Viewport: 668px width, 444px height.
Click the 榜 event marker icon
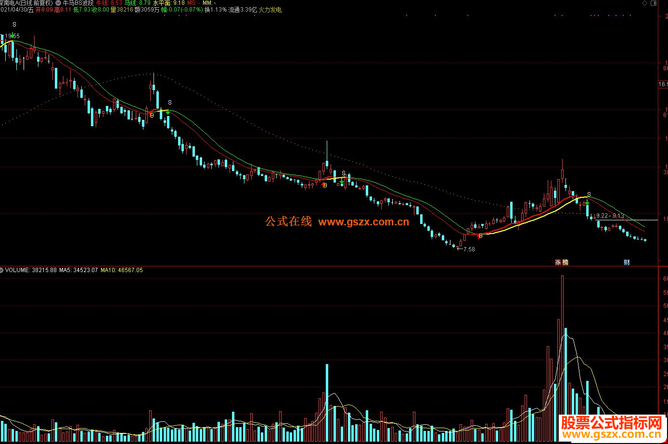pos(565,262)
